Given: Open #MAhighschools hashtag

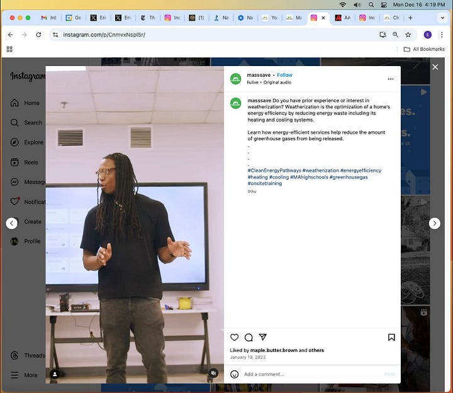Looking at the screenshot, I should (309, 177).
